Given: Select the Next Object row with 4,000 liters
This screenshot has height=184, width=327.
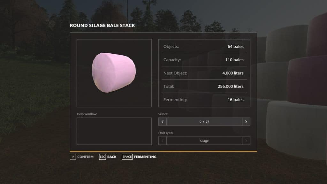Looking at the screenshot, I should [204, 73].
